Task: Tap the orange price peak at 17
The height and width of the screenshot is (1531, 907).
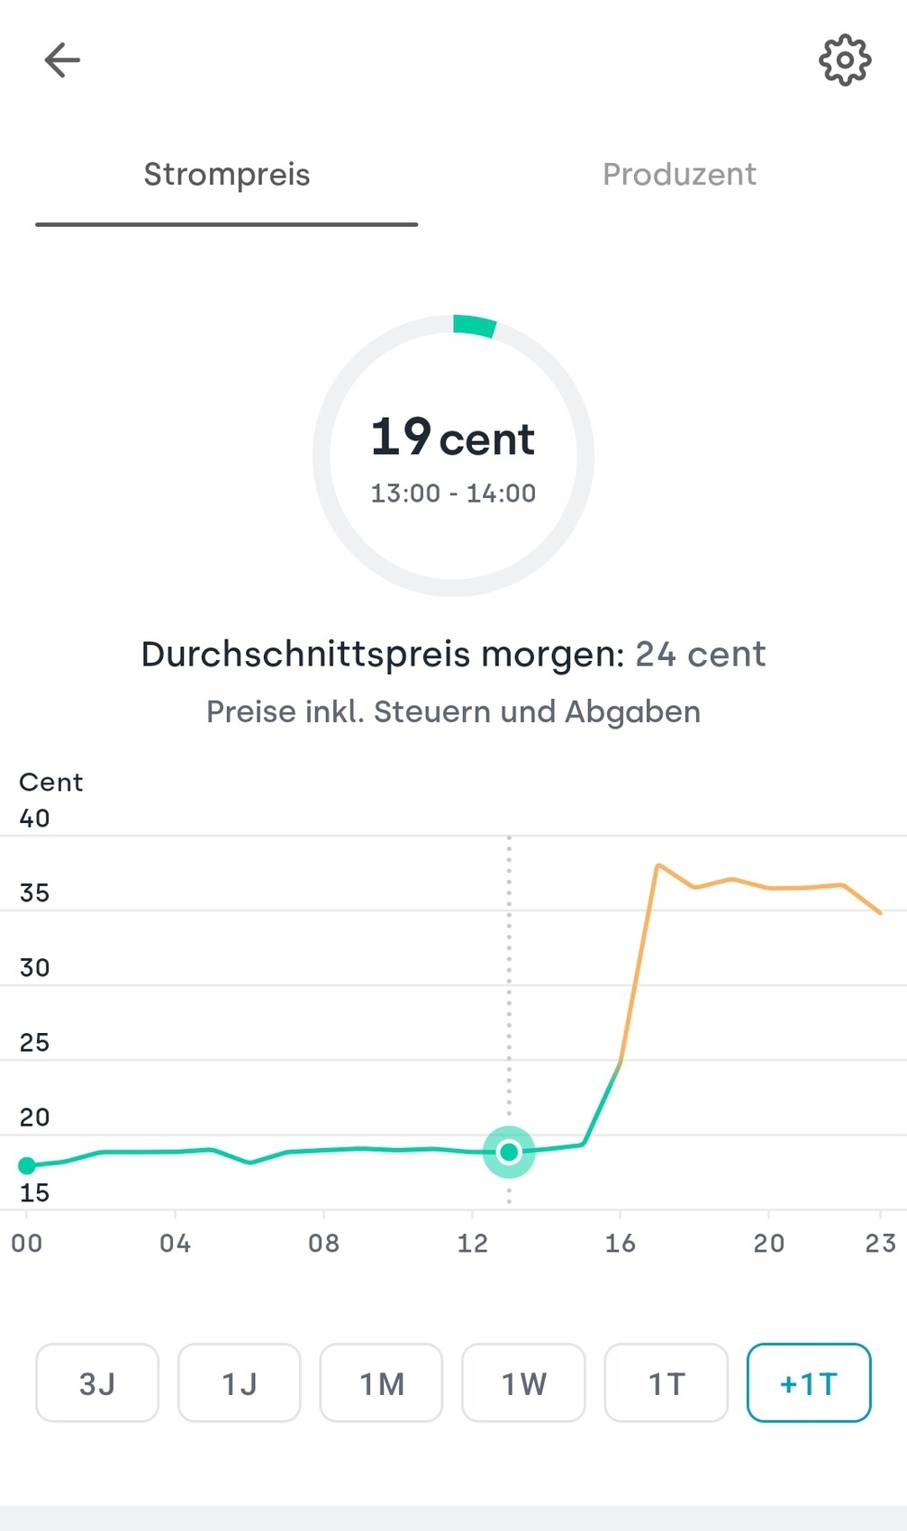Action: [x=659, y=865]
